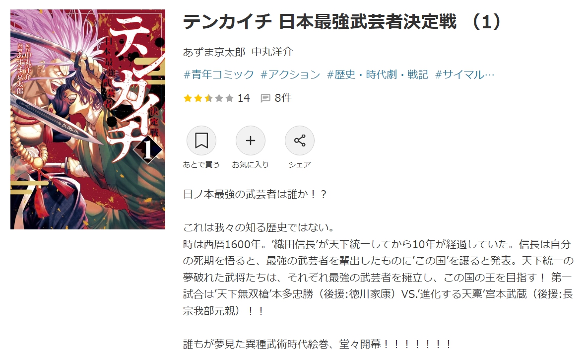This screenshot has height=358, width=586.
Task: Click the description paragraph starting これは我々の
Action: point(378,269)
